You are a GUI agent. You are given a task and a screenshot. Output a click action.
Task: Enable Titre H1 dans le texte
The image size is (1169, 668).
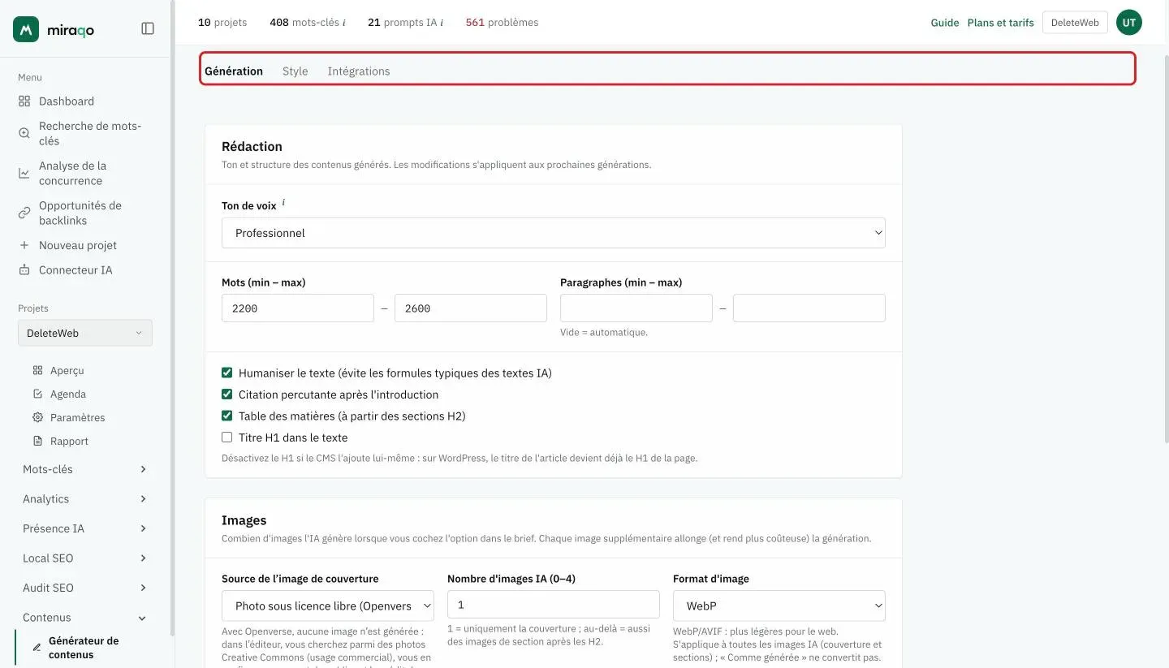pos(227,437)
